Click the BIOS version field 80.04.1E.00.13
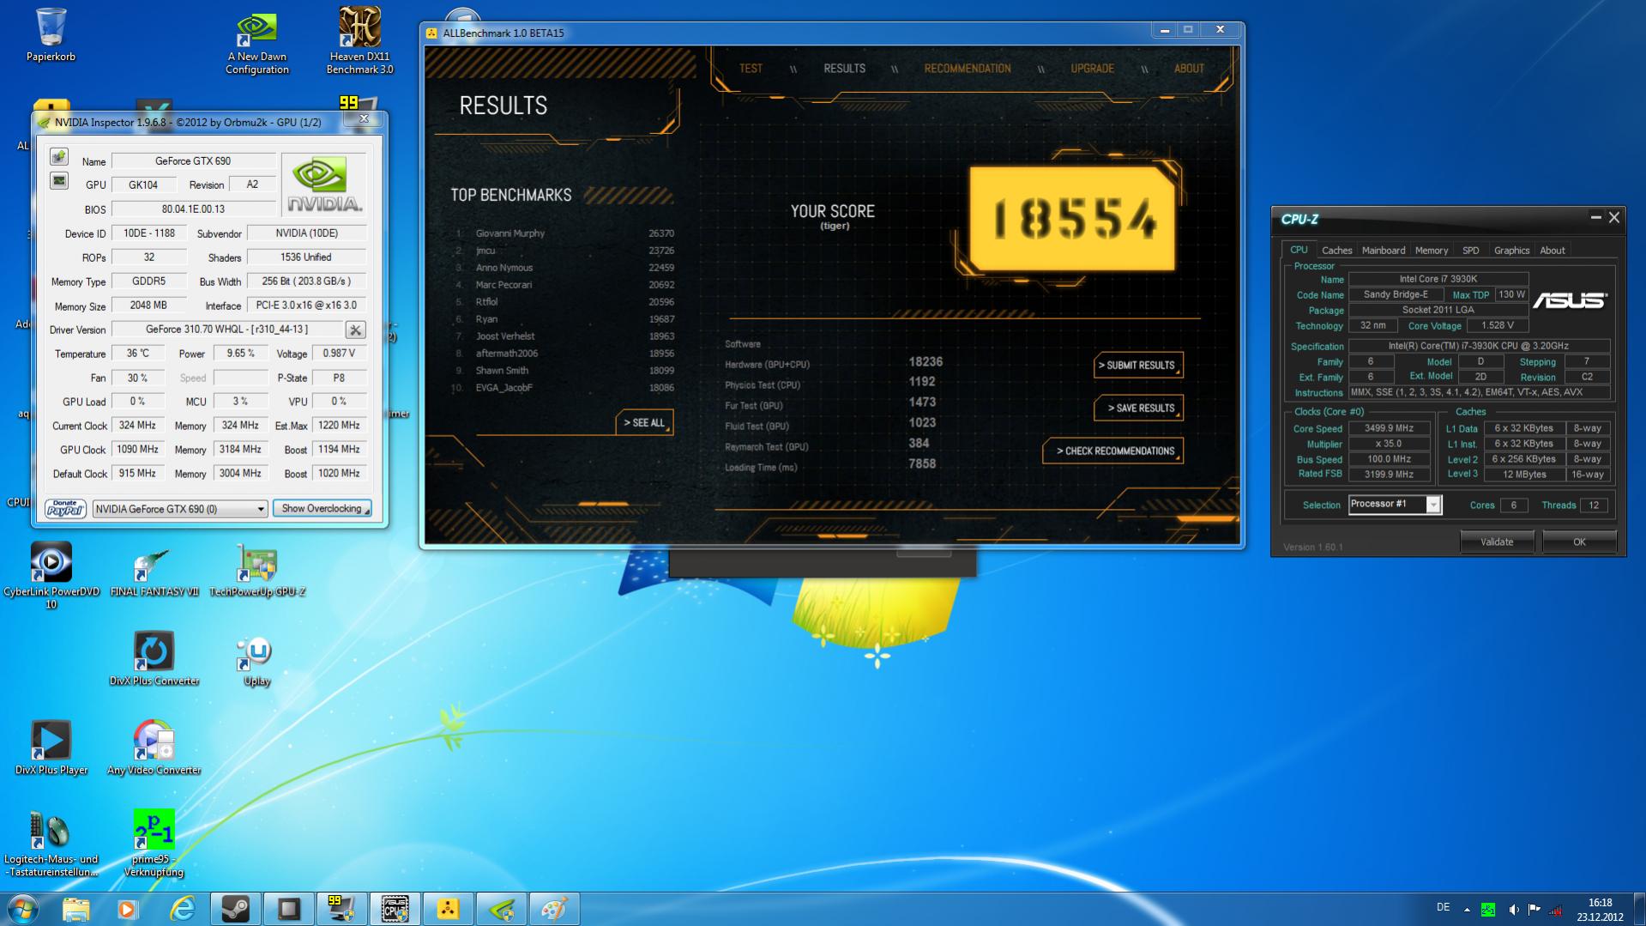 click(x=193, y=209)
